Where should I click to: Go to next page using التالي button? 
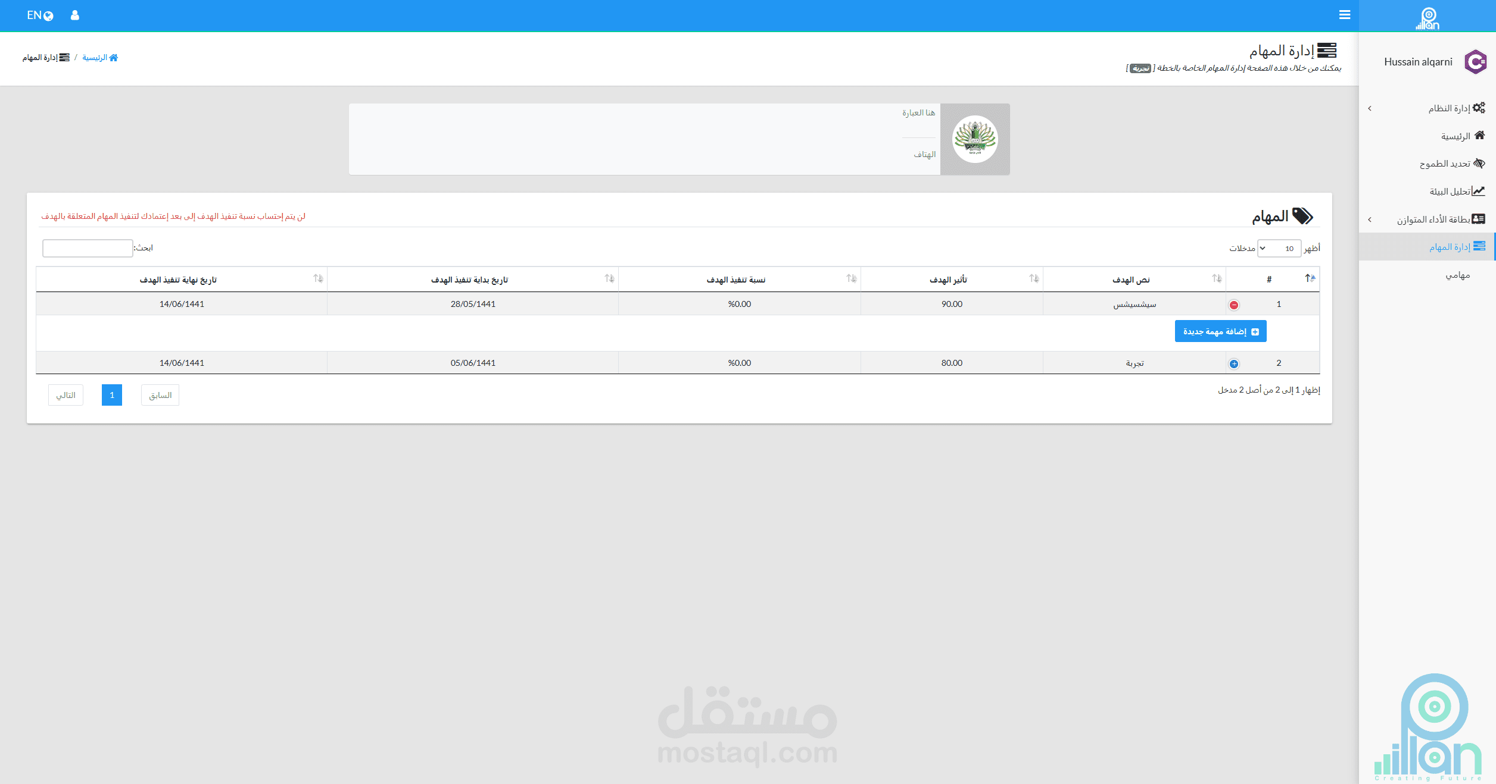pos(66,394)
